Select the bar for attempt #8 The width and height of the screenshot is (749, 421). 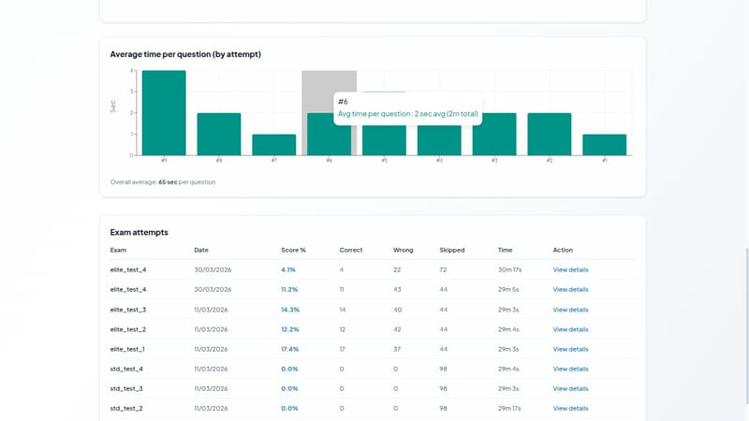click(x=219, y=134)
